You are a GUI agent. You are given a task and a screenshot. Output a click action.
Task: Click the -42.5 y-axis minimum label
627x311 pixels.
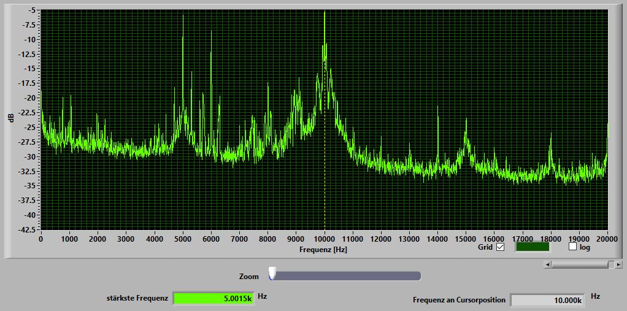(x=27, y=230)
